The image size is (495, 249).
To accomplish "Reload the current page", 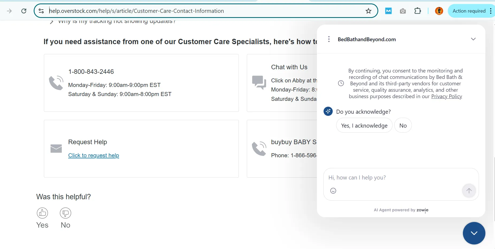I will click(24, 11).
